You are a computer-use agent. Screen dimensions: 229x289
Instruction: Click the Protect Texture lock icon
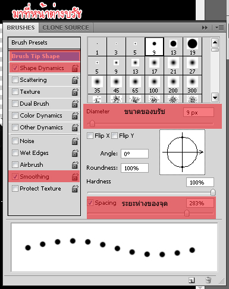point(75,189)
